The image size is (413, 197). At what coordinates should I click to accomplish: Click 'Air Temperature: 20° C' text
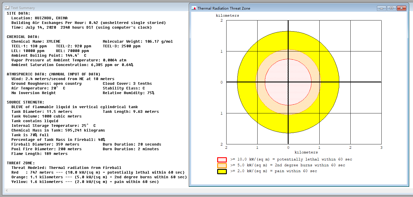coord(38,88)
